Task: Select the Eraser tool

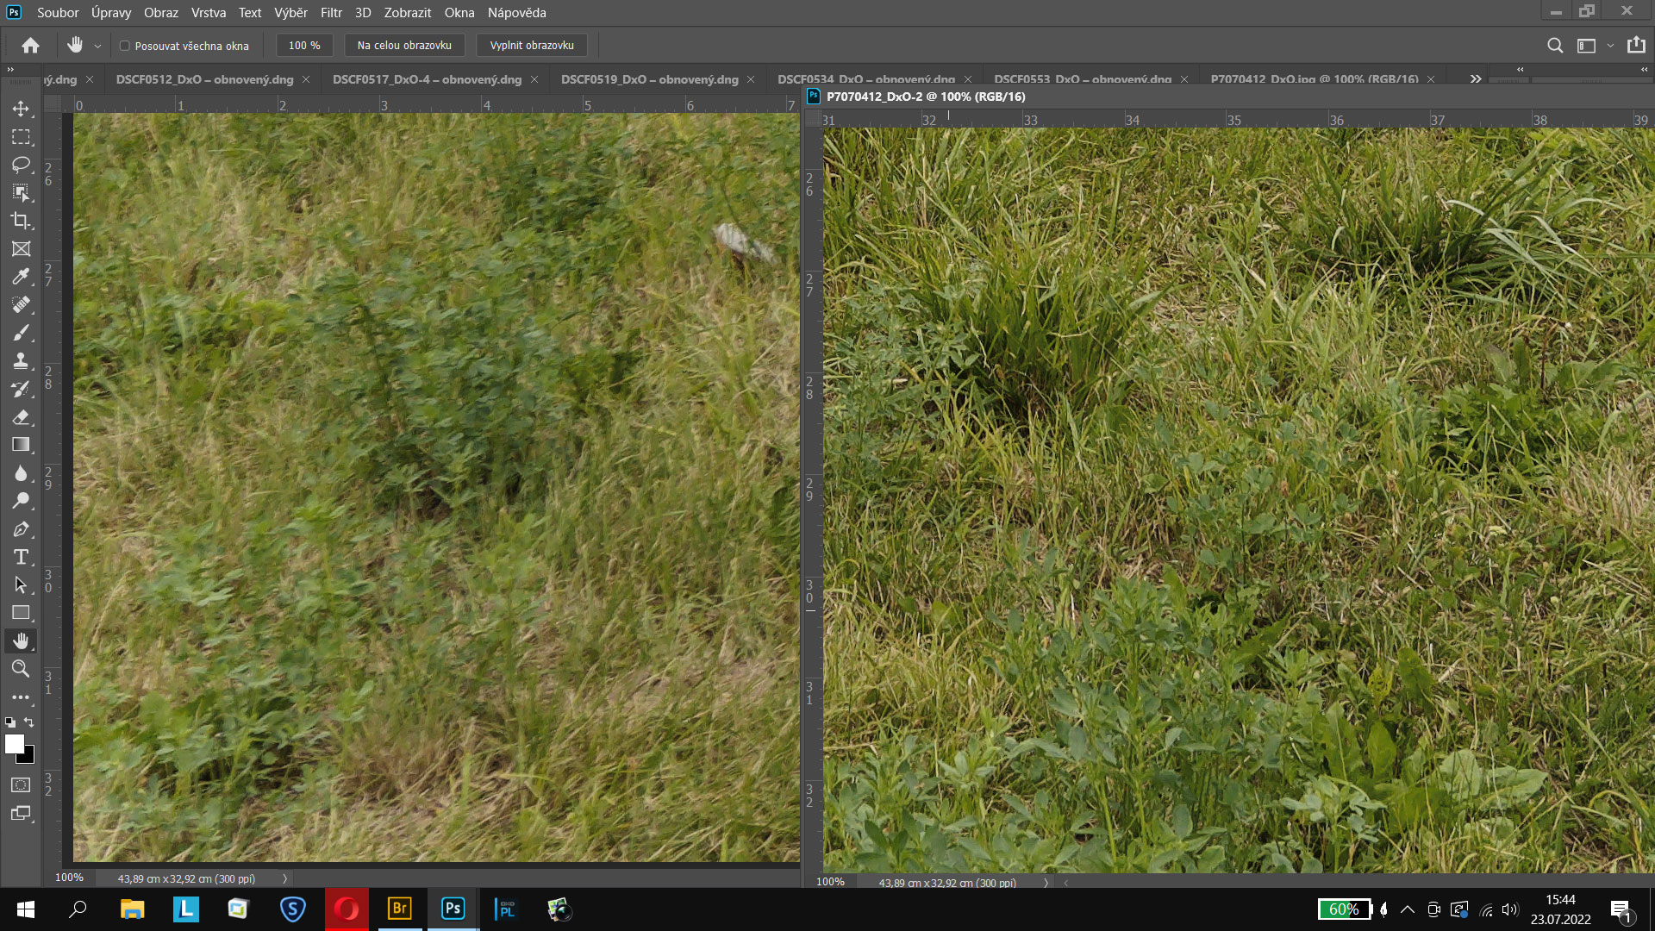Action: [21, 417]
